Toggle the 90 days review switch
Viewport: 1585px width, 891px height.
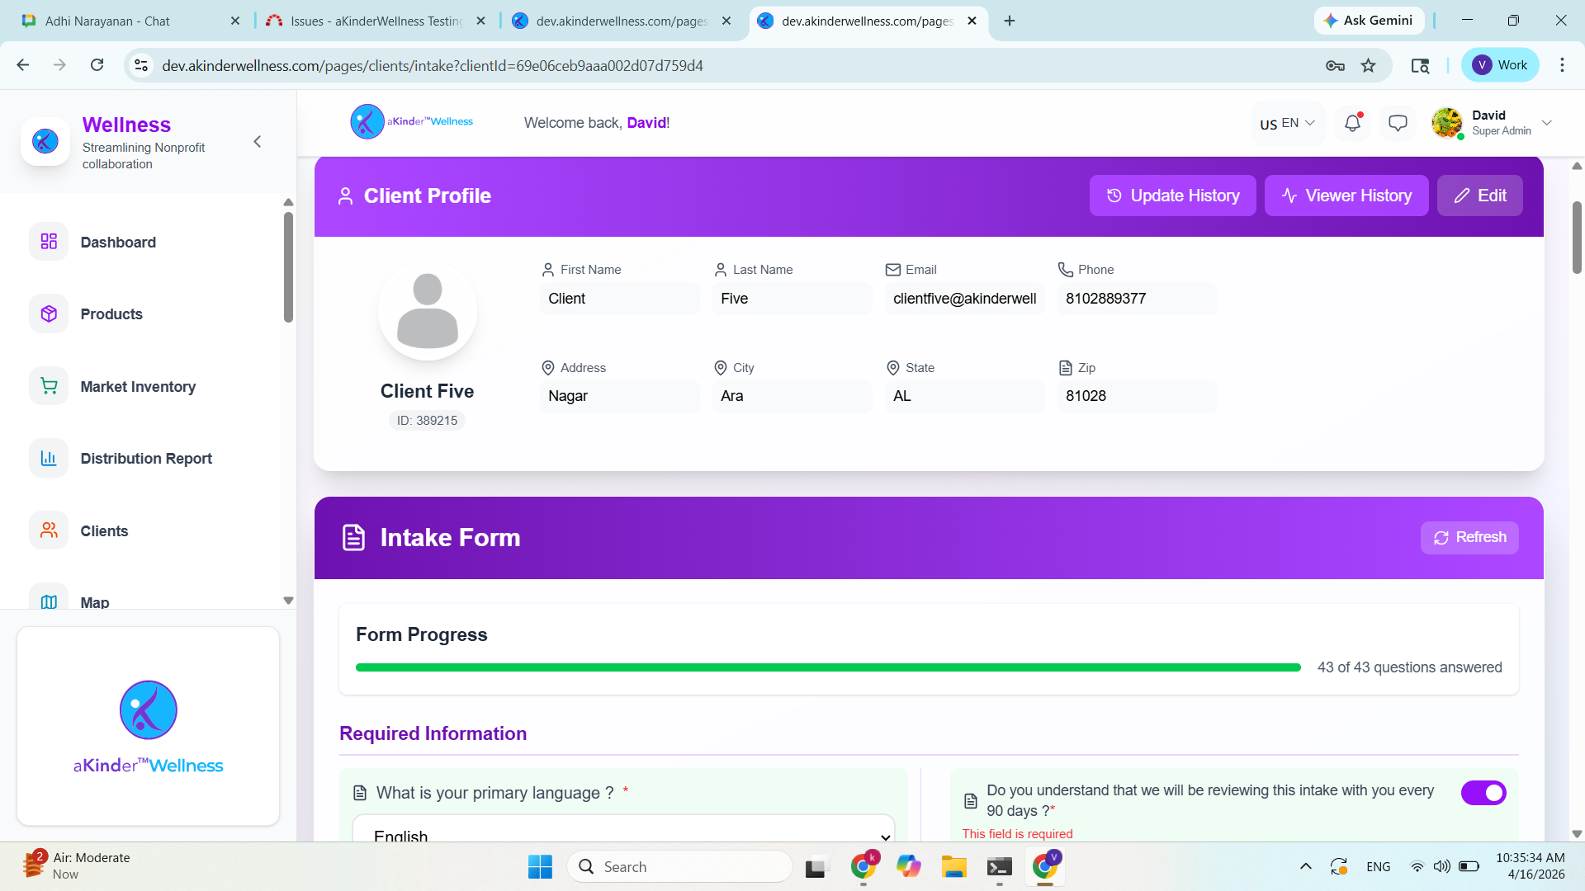point(1483,793)
